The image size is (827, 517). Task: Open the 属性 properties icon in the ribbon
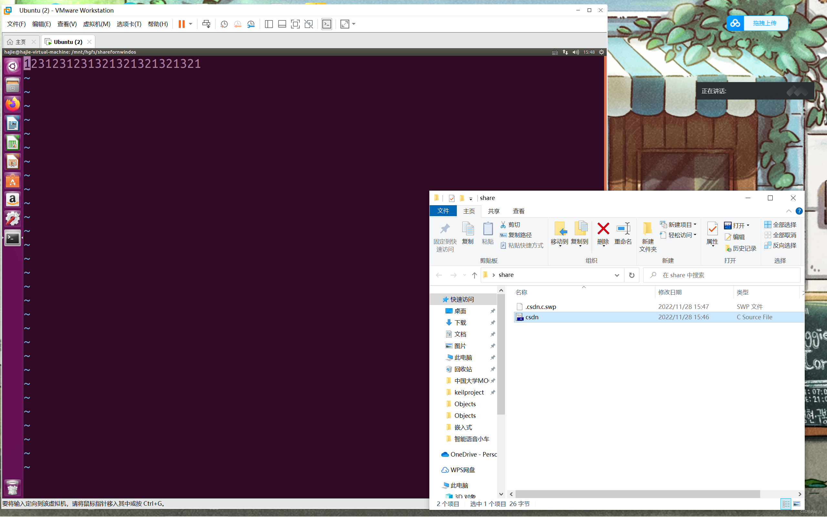[x=712, y=234]
